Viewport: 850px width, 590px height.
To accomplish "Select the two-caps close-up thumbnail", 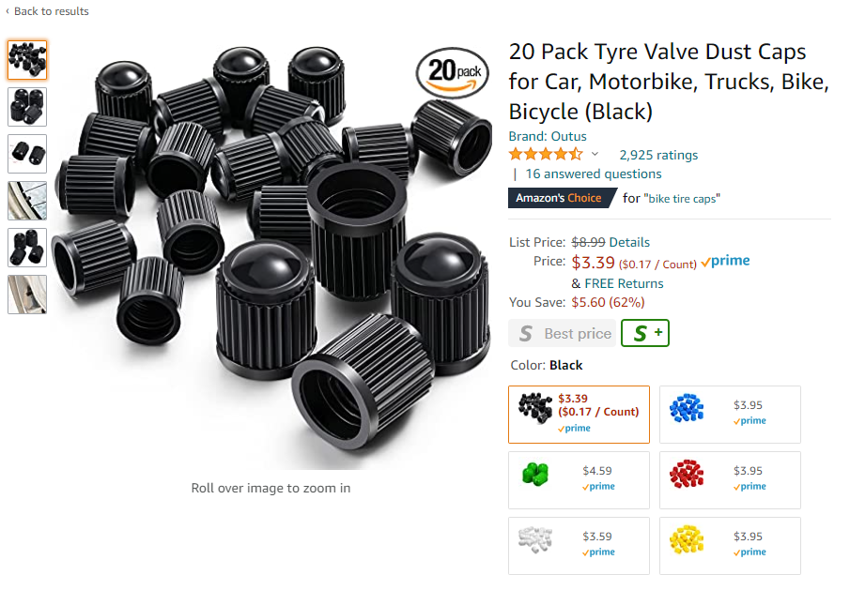I will pos(27,154).
